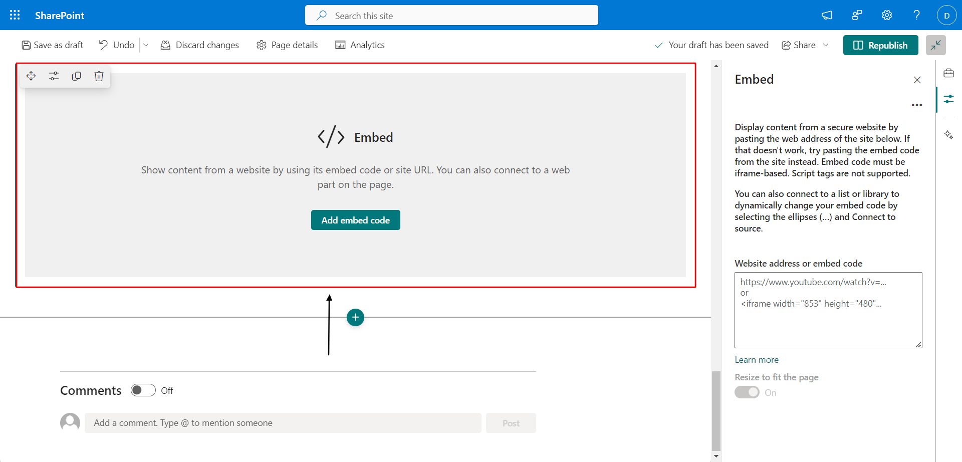Expand the Share dropdown chevron
Viewport: 962px width, 462px height.
coord(826,45)
